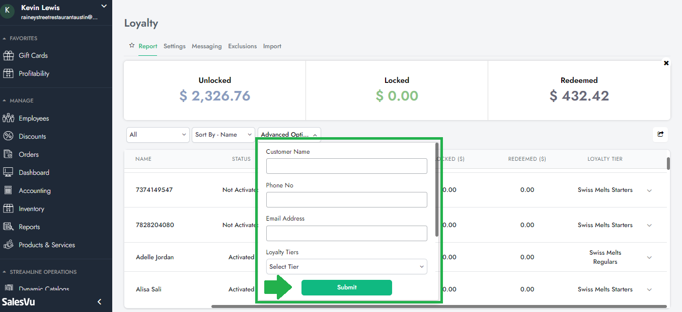The width and height of the screenshot is (682, 312).
Task: Open the Orders sidebar item
Action: point(29,154)
